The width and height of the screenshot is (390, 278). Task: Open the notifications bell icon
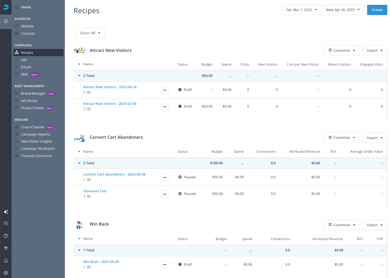click(6, 261)
